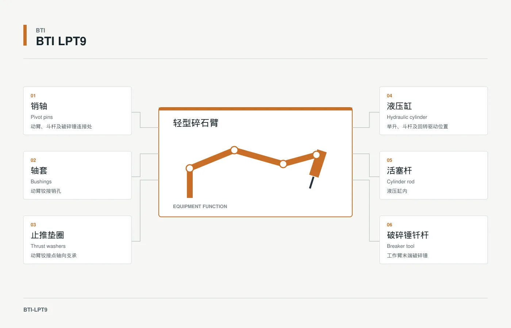This screenshot has height=328, width=511.
Task: Click the middle arm joint circle
Action: (x=283, y=164)
